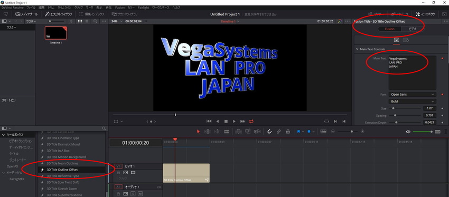449x197 pixels.
Task: Open the ファイル menu
Action: point(31,8)
